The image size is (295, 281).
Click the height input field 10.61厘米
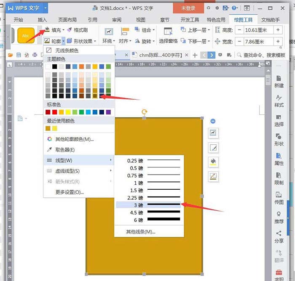pos(258,30)
